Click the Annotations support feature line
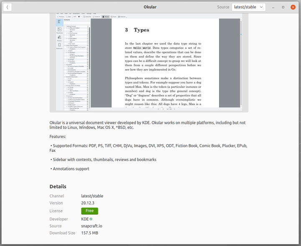The height and width of the screenshot is (246, 301). [x=70, y=169]
